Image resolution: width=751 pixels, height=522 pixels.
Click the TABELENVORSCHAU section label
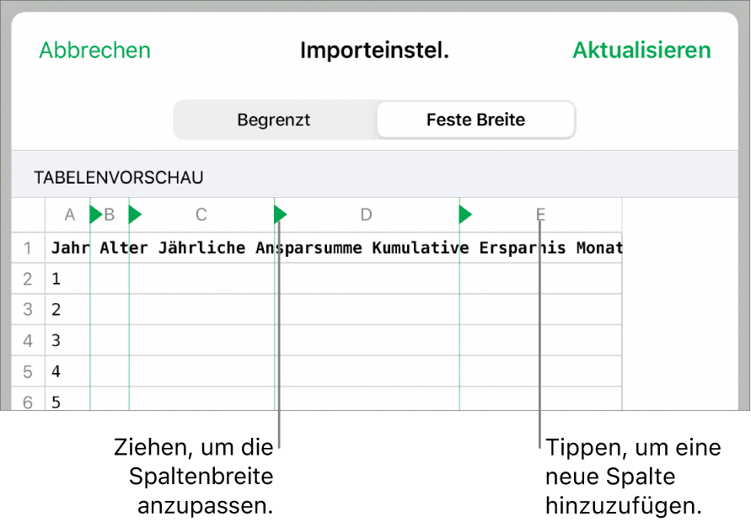tap(119, 178)
